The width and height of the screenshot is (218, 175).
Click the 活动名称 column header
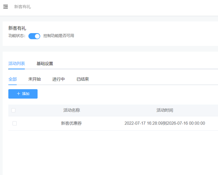click(x=72, y=110)
